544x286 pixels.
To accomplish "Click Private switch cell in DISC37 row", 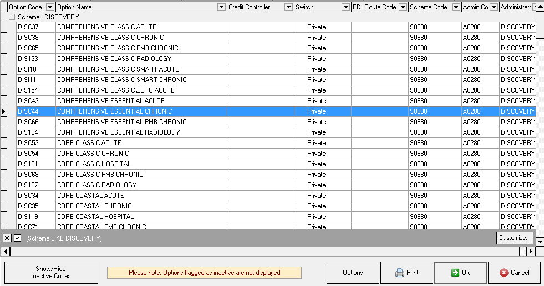I will tap(323, 27).
